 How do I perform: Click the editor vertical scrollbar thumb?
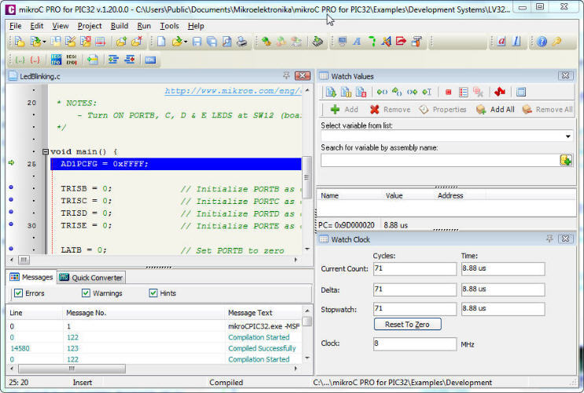click(x=307, y=177)
